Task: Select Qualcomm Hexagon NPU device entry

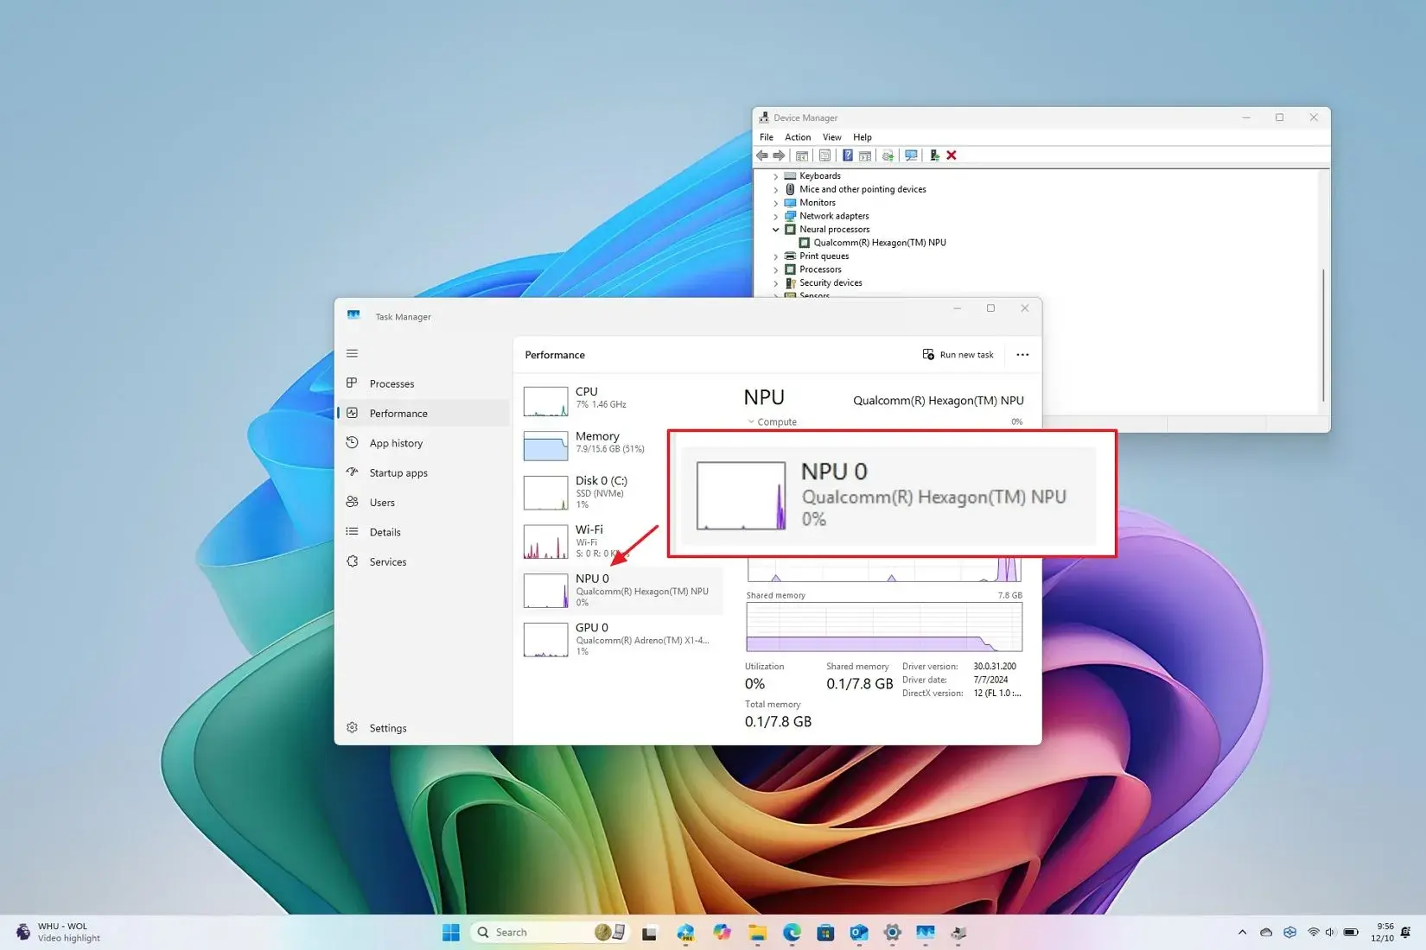Action: click(879, 243)
